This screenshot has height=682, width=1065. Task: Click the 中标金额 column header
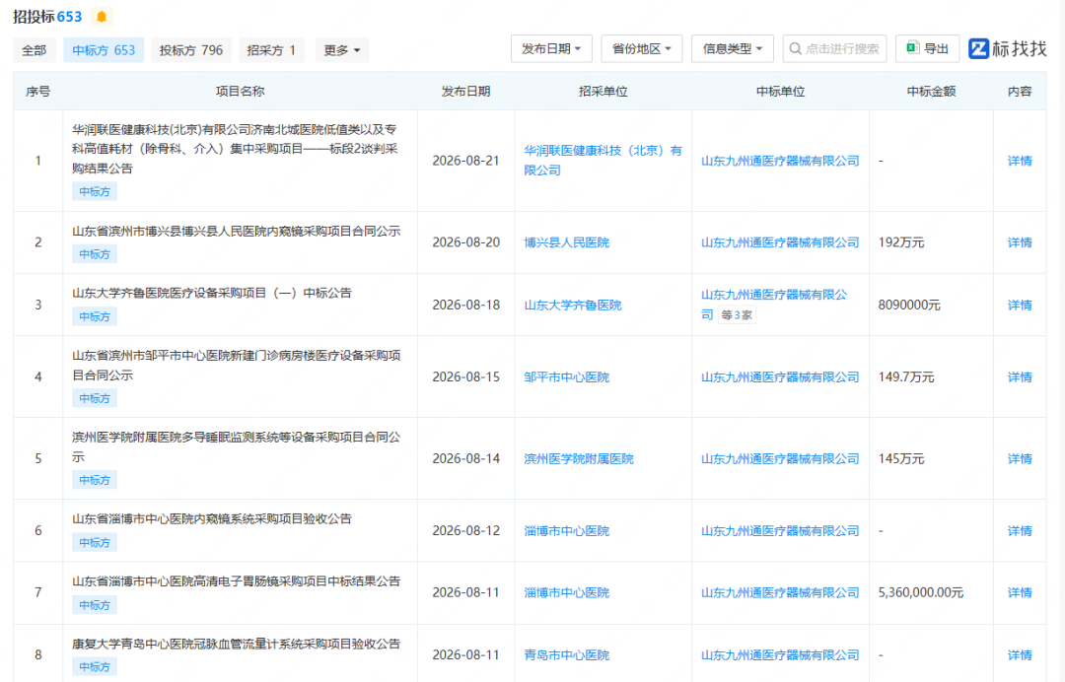(931, 91)
